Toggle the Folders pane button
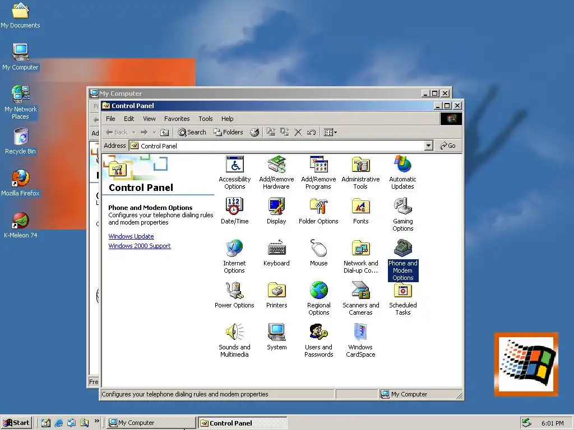 [228, 132]
